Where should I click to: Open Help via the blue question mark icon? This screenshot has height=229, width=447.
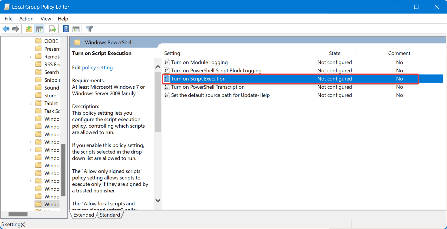[66, 29]
